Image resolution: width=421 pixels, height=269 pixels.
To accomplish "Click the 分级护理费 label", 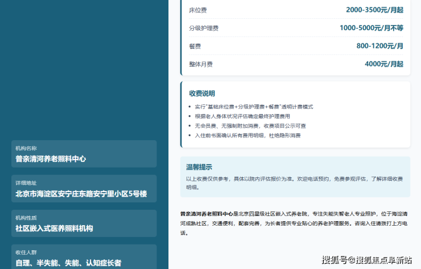I will 204,28.
